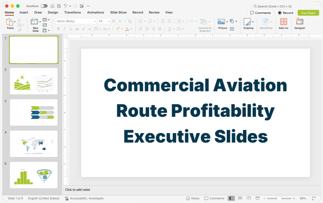Apply the red font color

click(x=127, y=29)
